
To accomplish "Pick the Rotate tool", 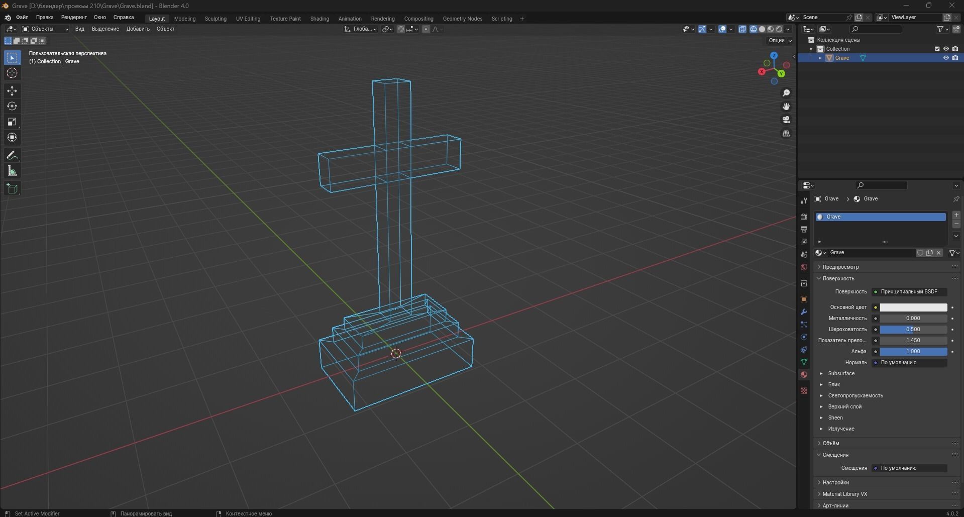I will click(x=12, y=107).
